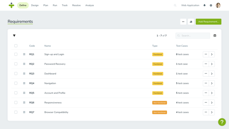Open more actions for Sign-up and Login
The height and width of the screenshot is (129, 229).
coord(206,54)
